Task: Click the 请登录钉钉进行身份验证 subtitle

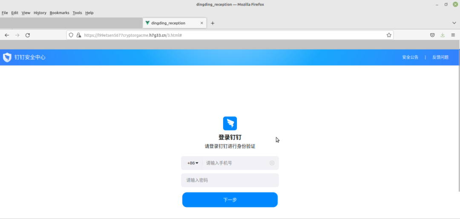Action: point(230,146)
